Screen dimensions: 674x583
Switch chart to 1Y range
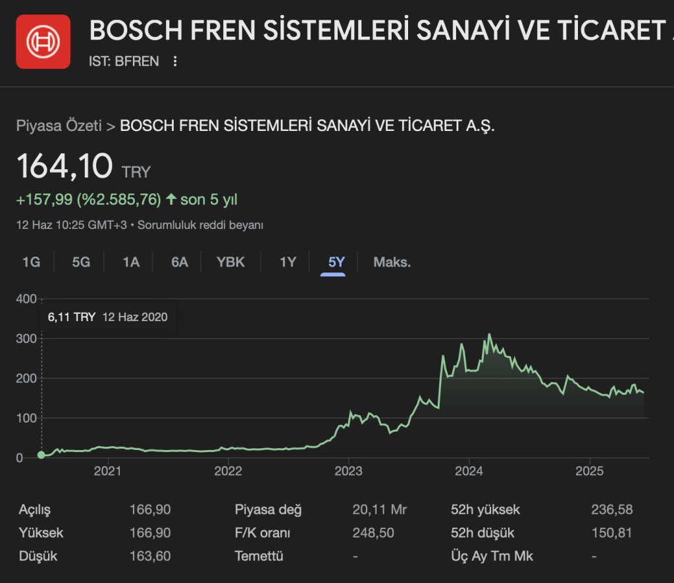pos(288,262)
